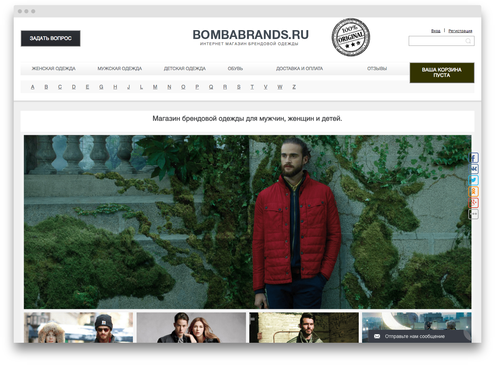The height and width of the screenshot is (365, 495).
Task: Select brands starting with R
Action: (x=225, y=87)
